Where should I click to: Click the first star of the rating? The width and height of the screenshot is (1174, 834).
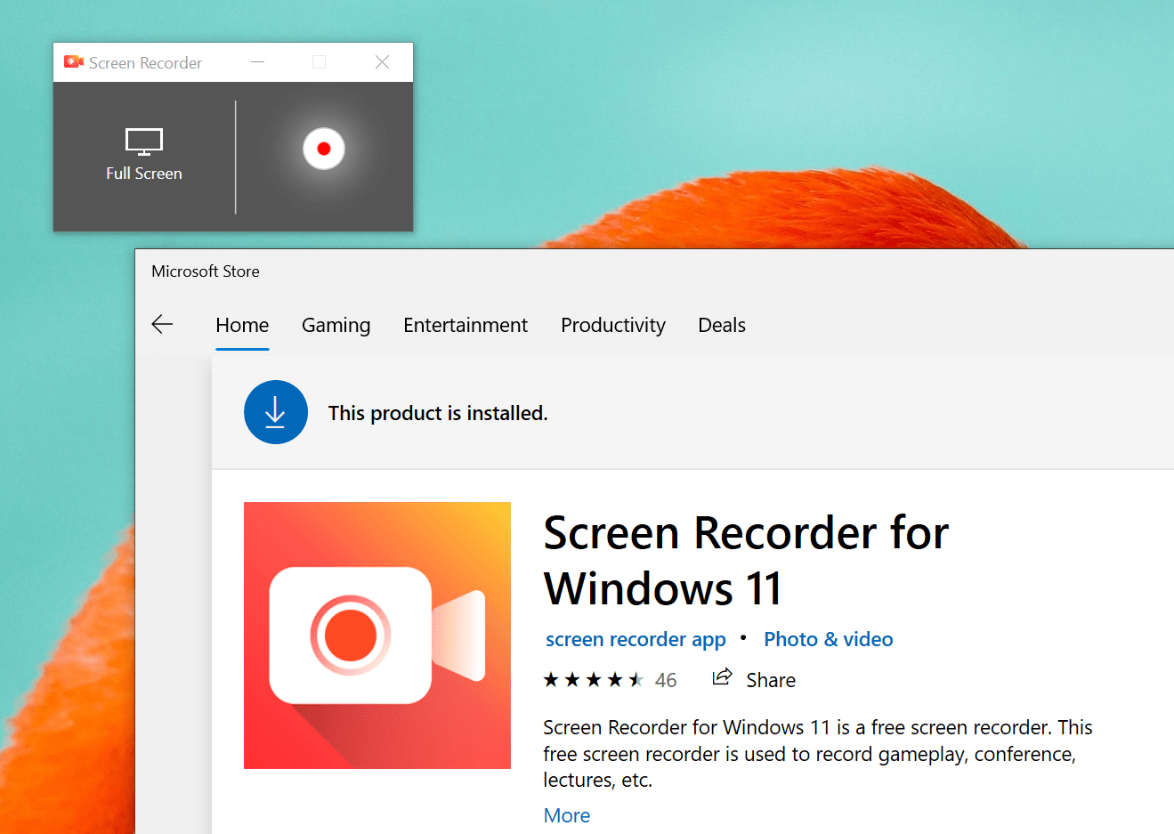pos(550,678)
